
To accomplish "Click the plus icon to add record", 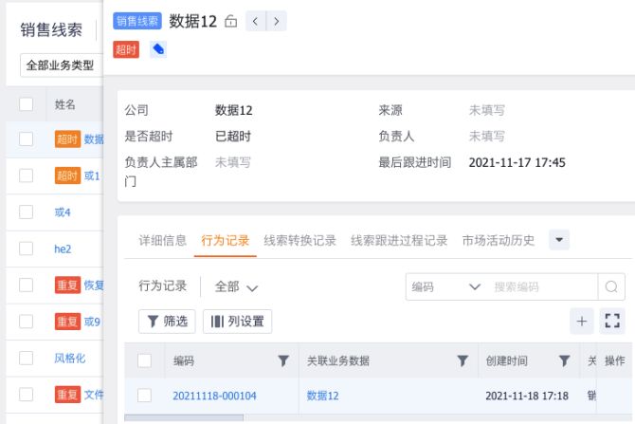I will [x=582, y=322].
